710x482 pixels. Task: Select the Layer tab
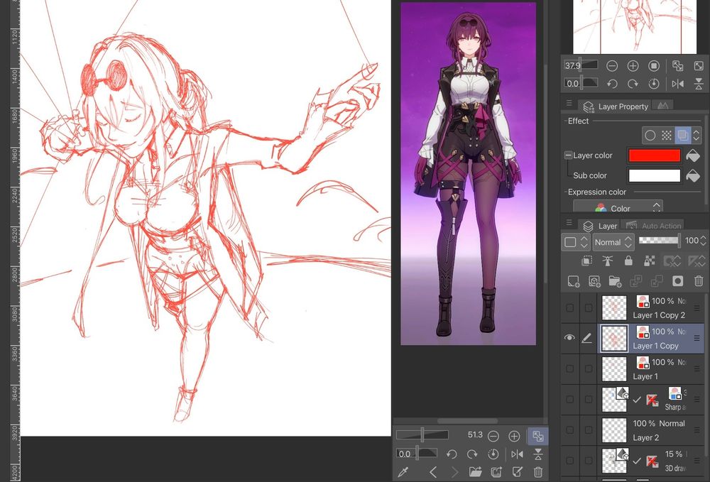pyautogui.click(x=599, y=226)
